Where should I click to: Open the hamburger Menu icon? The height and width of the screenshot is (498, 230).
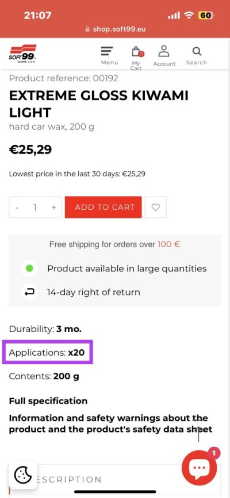pyautogui.click(x=107, y=51)
